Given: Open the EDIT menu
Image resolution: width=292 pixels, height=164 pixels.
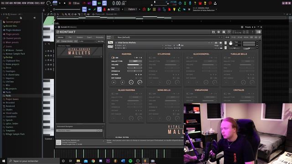Looking at the screenshot, I should coord(7,3).
